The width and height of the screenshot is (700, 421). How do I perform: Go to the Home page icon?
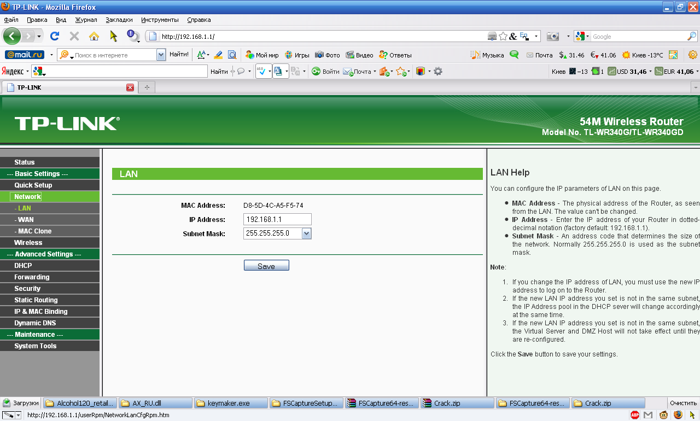(94, 36)
